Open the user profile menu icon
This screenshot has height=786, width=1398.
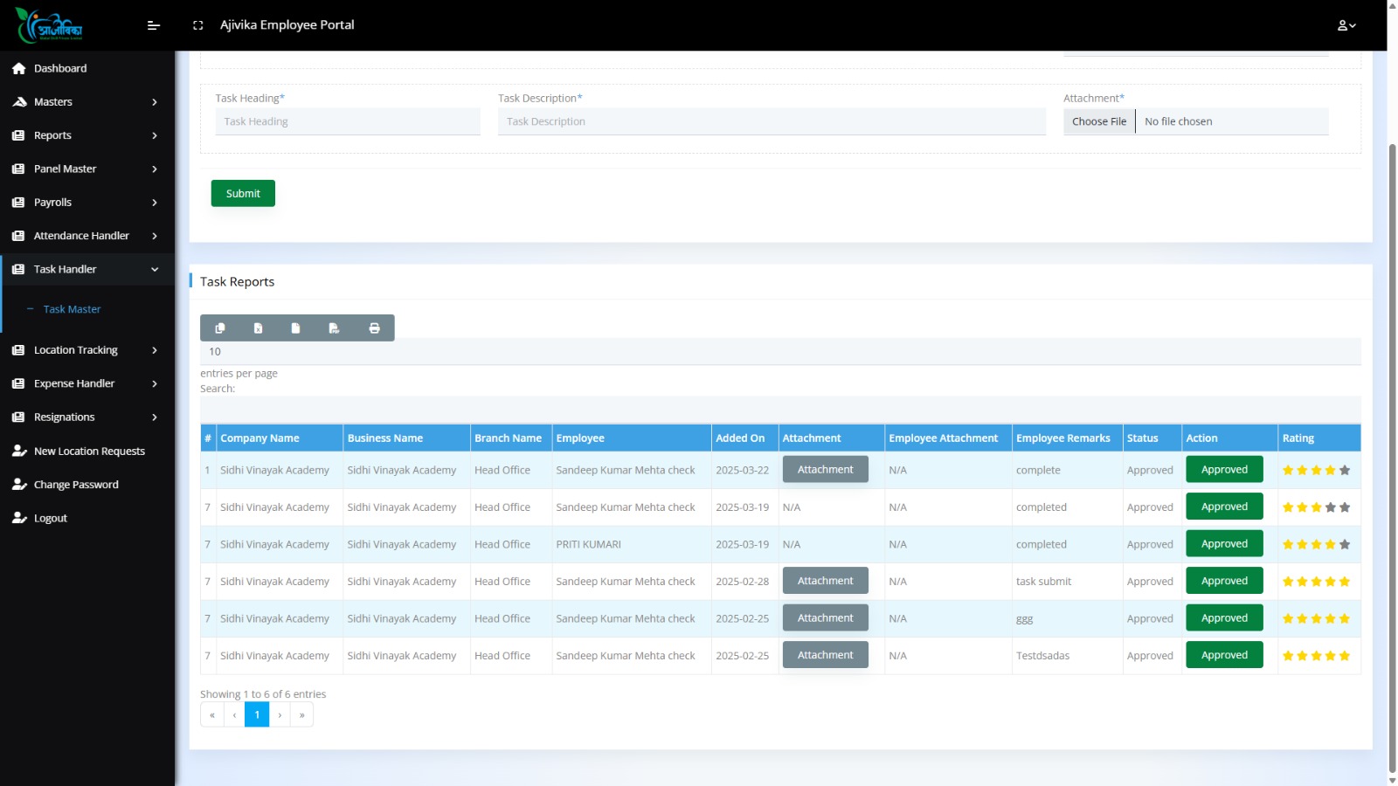tap(1346, 25)
